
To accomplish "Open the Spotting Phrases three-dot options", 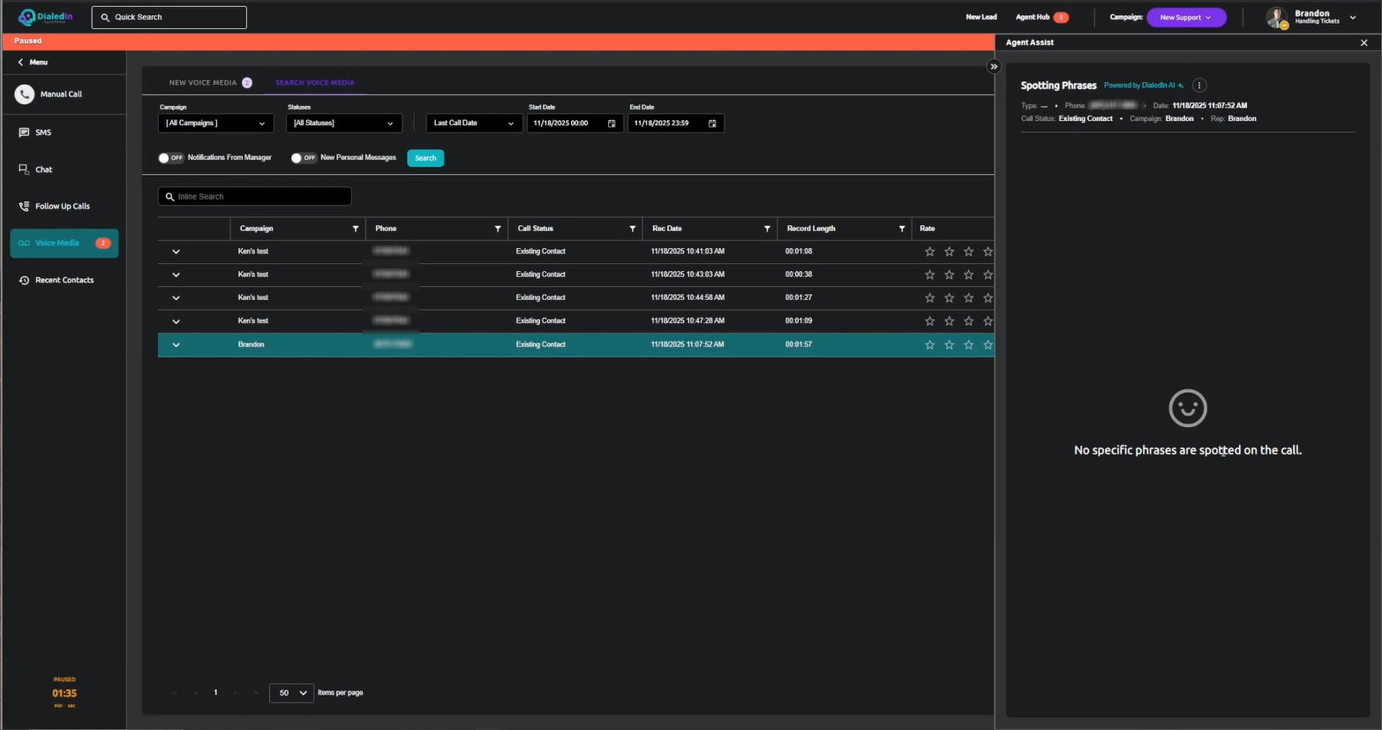I will pos(1198,86).
